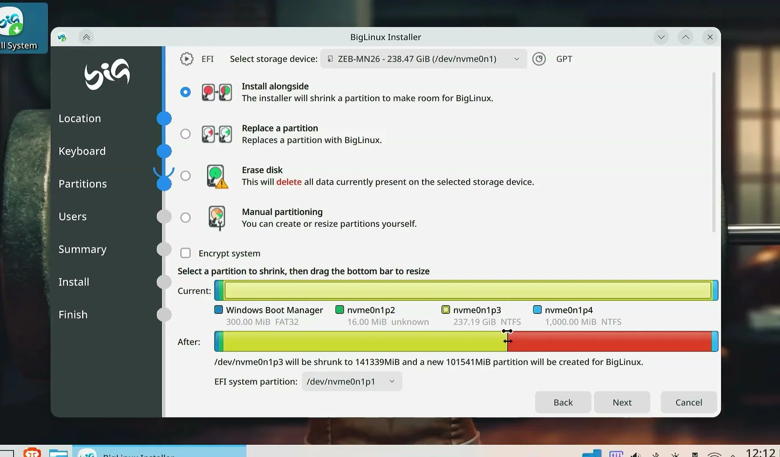This screenshot has width=780, height=457.
Task: Click the resize handle on the After bar
Action: [x=507, y=341]
